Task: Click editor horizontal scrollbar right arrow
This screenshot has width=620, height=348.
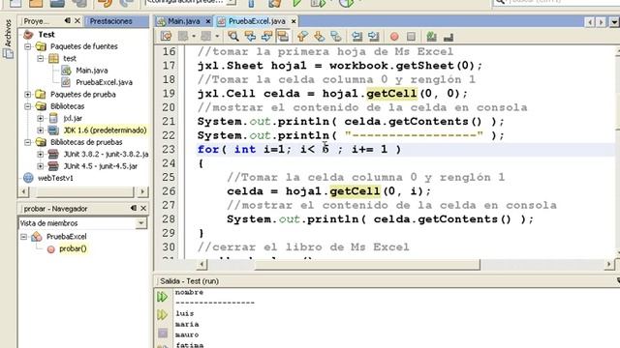Action: click(x=609, y=264)
